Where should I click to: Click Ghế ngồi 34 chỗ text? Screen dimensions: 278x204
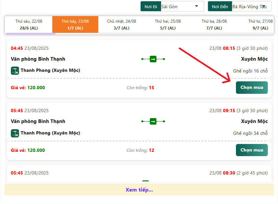[250, 133]
